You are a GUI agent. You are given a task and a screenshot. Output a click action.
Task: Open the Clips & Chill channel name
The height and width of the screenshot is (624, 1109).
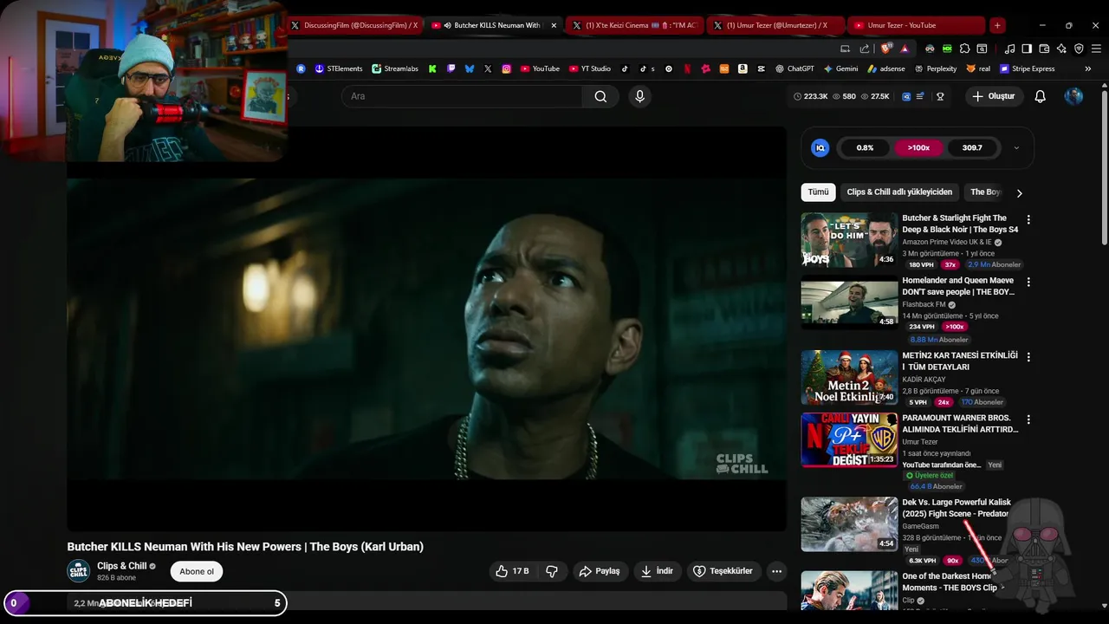121,566
